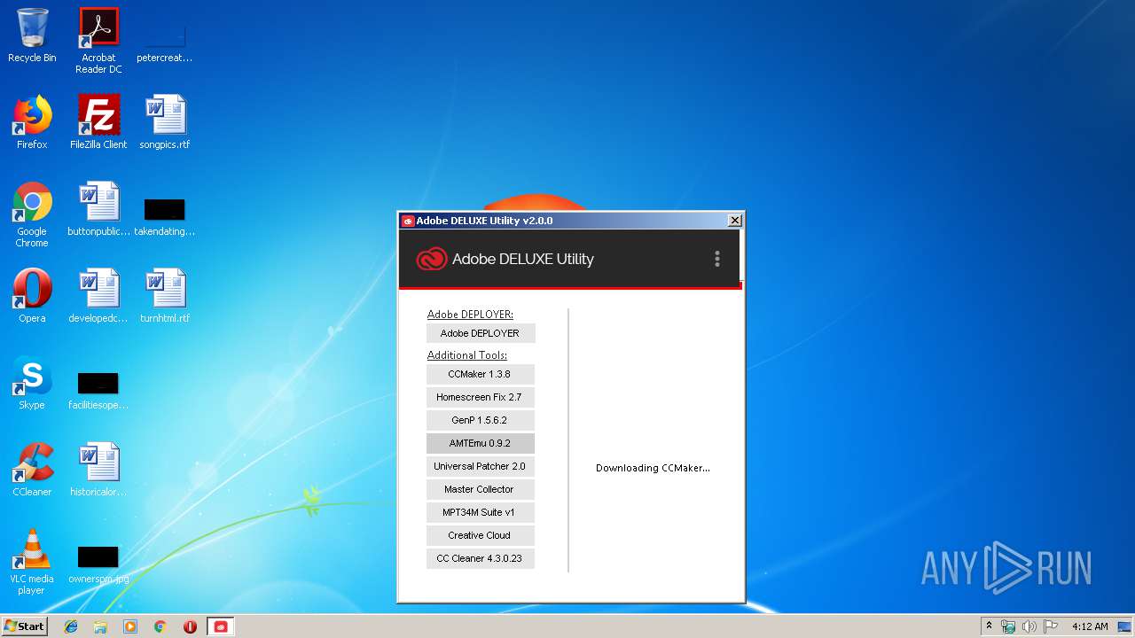The width and height of the screenshot is (1135, 638).
Task: Launch Adobe DEPLOYER button
Action: [x=481, y=333]
